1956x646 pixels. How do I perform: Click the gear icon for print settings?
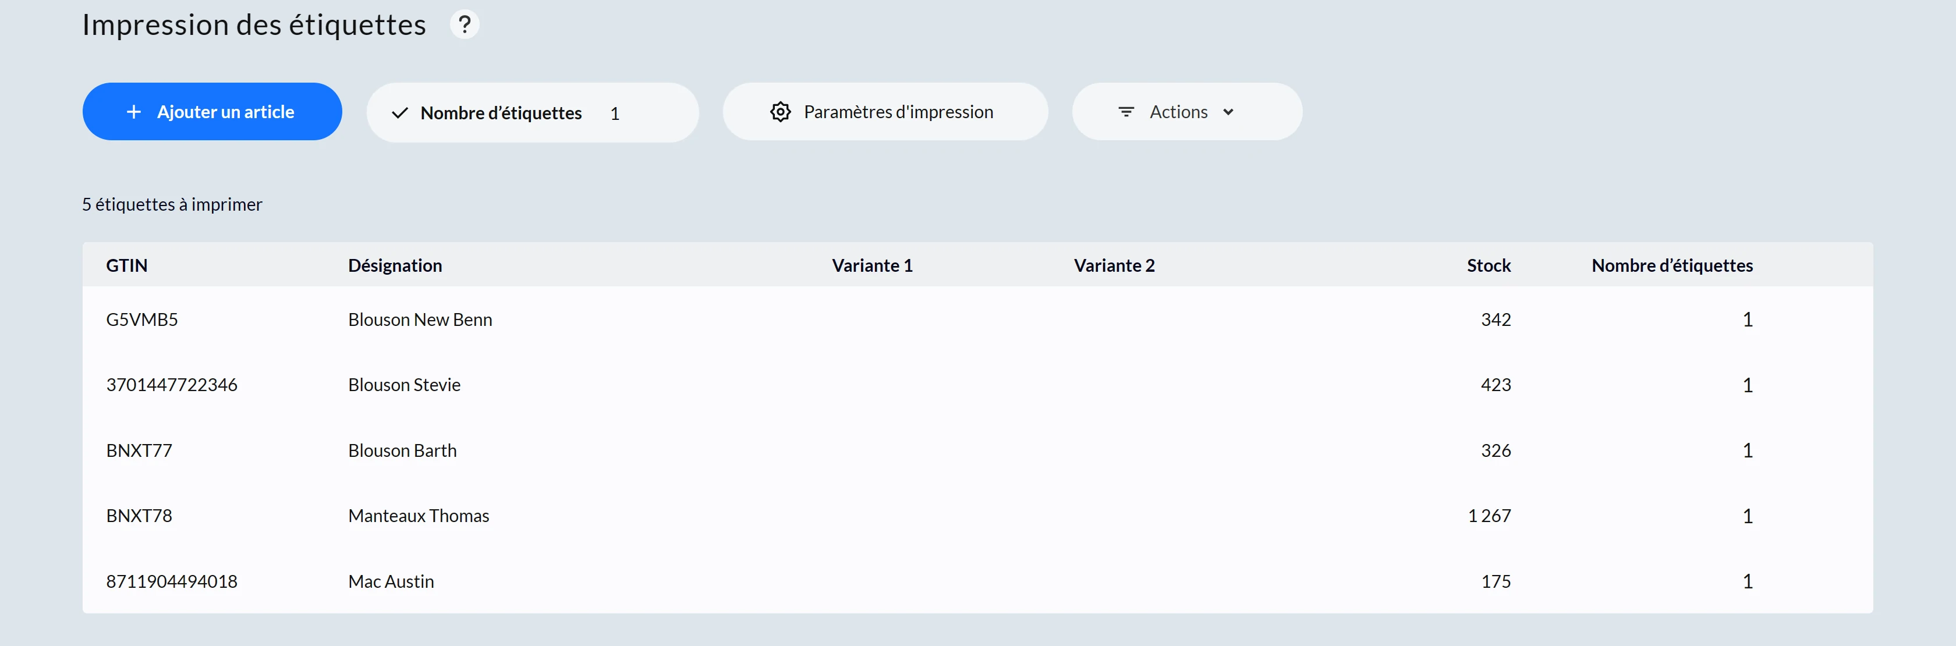click(781, 112)
